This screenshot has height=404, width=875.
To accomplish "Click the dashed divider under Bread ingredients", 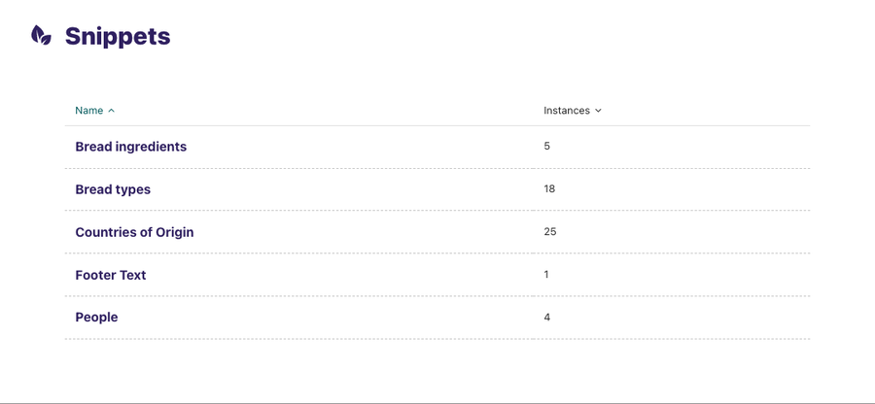I will coord(437,168).
